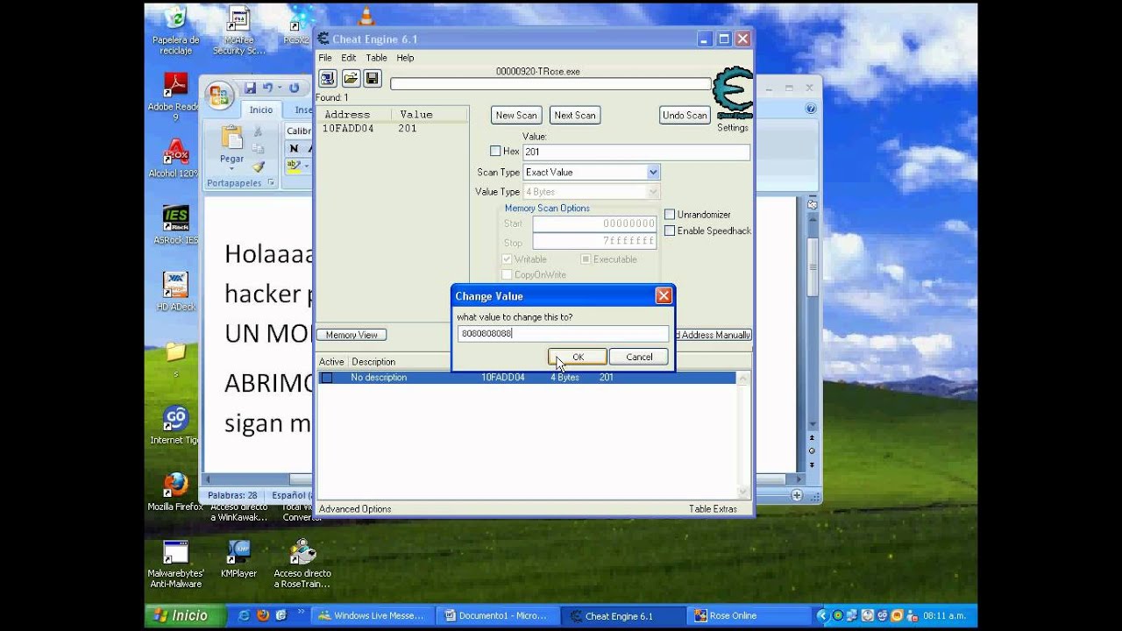Image resolution: width=1122 pixels, height=631 pixels.
Task: Click the Word zoom-in plus button
Action: point(797,495)
